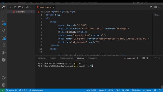Open errors and warnings count
The width and height of the screenshot is (163, 92).
coord(23,90)
